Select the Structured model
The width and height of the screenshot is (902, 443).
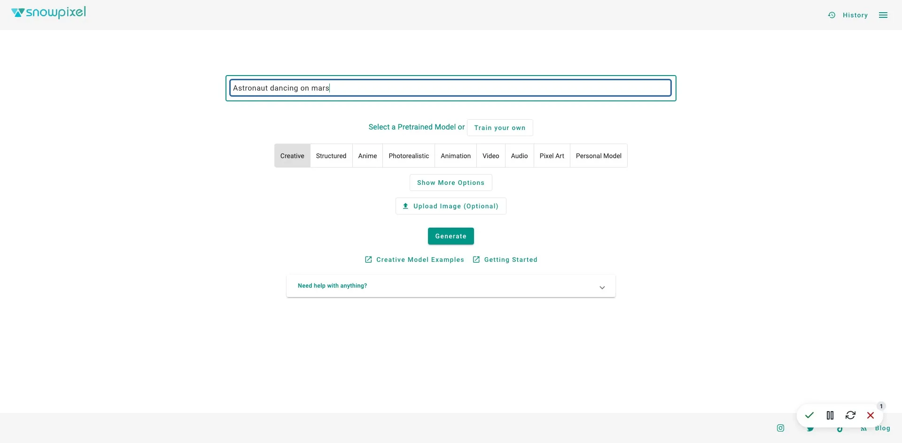point(331,156)
